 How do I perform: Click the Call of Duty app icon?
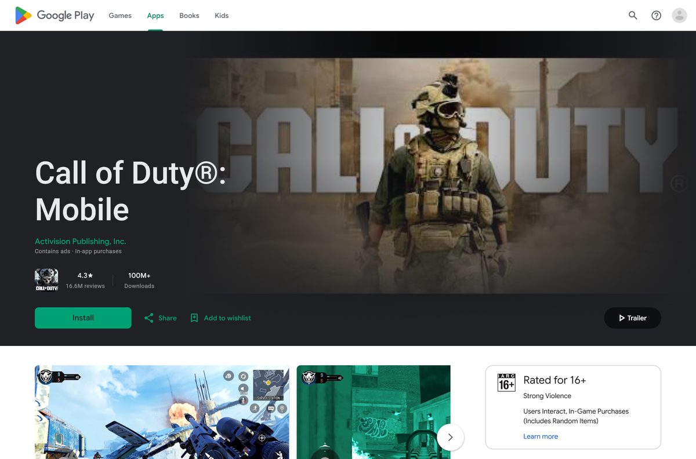pos(46,280)
